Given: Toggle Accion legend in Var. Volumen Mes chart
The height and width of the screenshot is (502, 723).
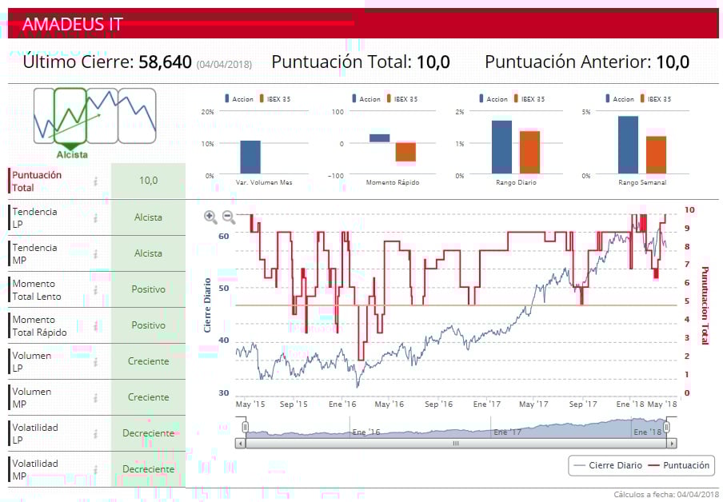Looking at the screenshot, I should (239, 98).
